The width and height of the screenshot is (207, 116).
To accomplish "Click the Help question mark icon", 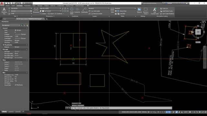I will click(x=187, y=3).
